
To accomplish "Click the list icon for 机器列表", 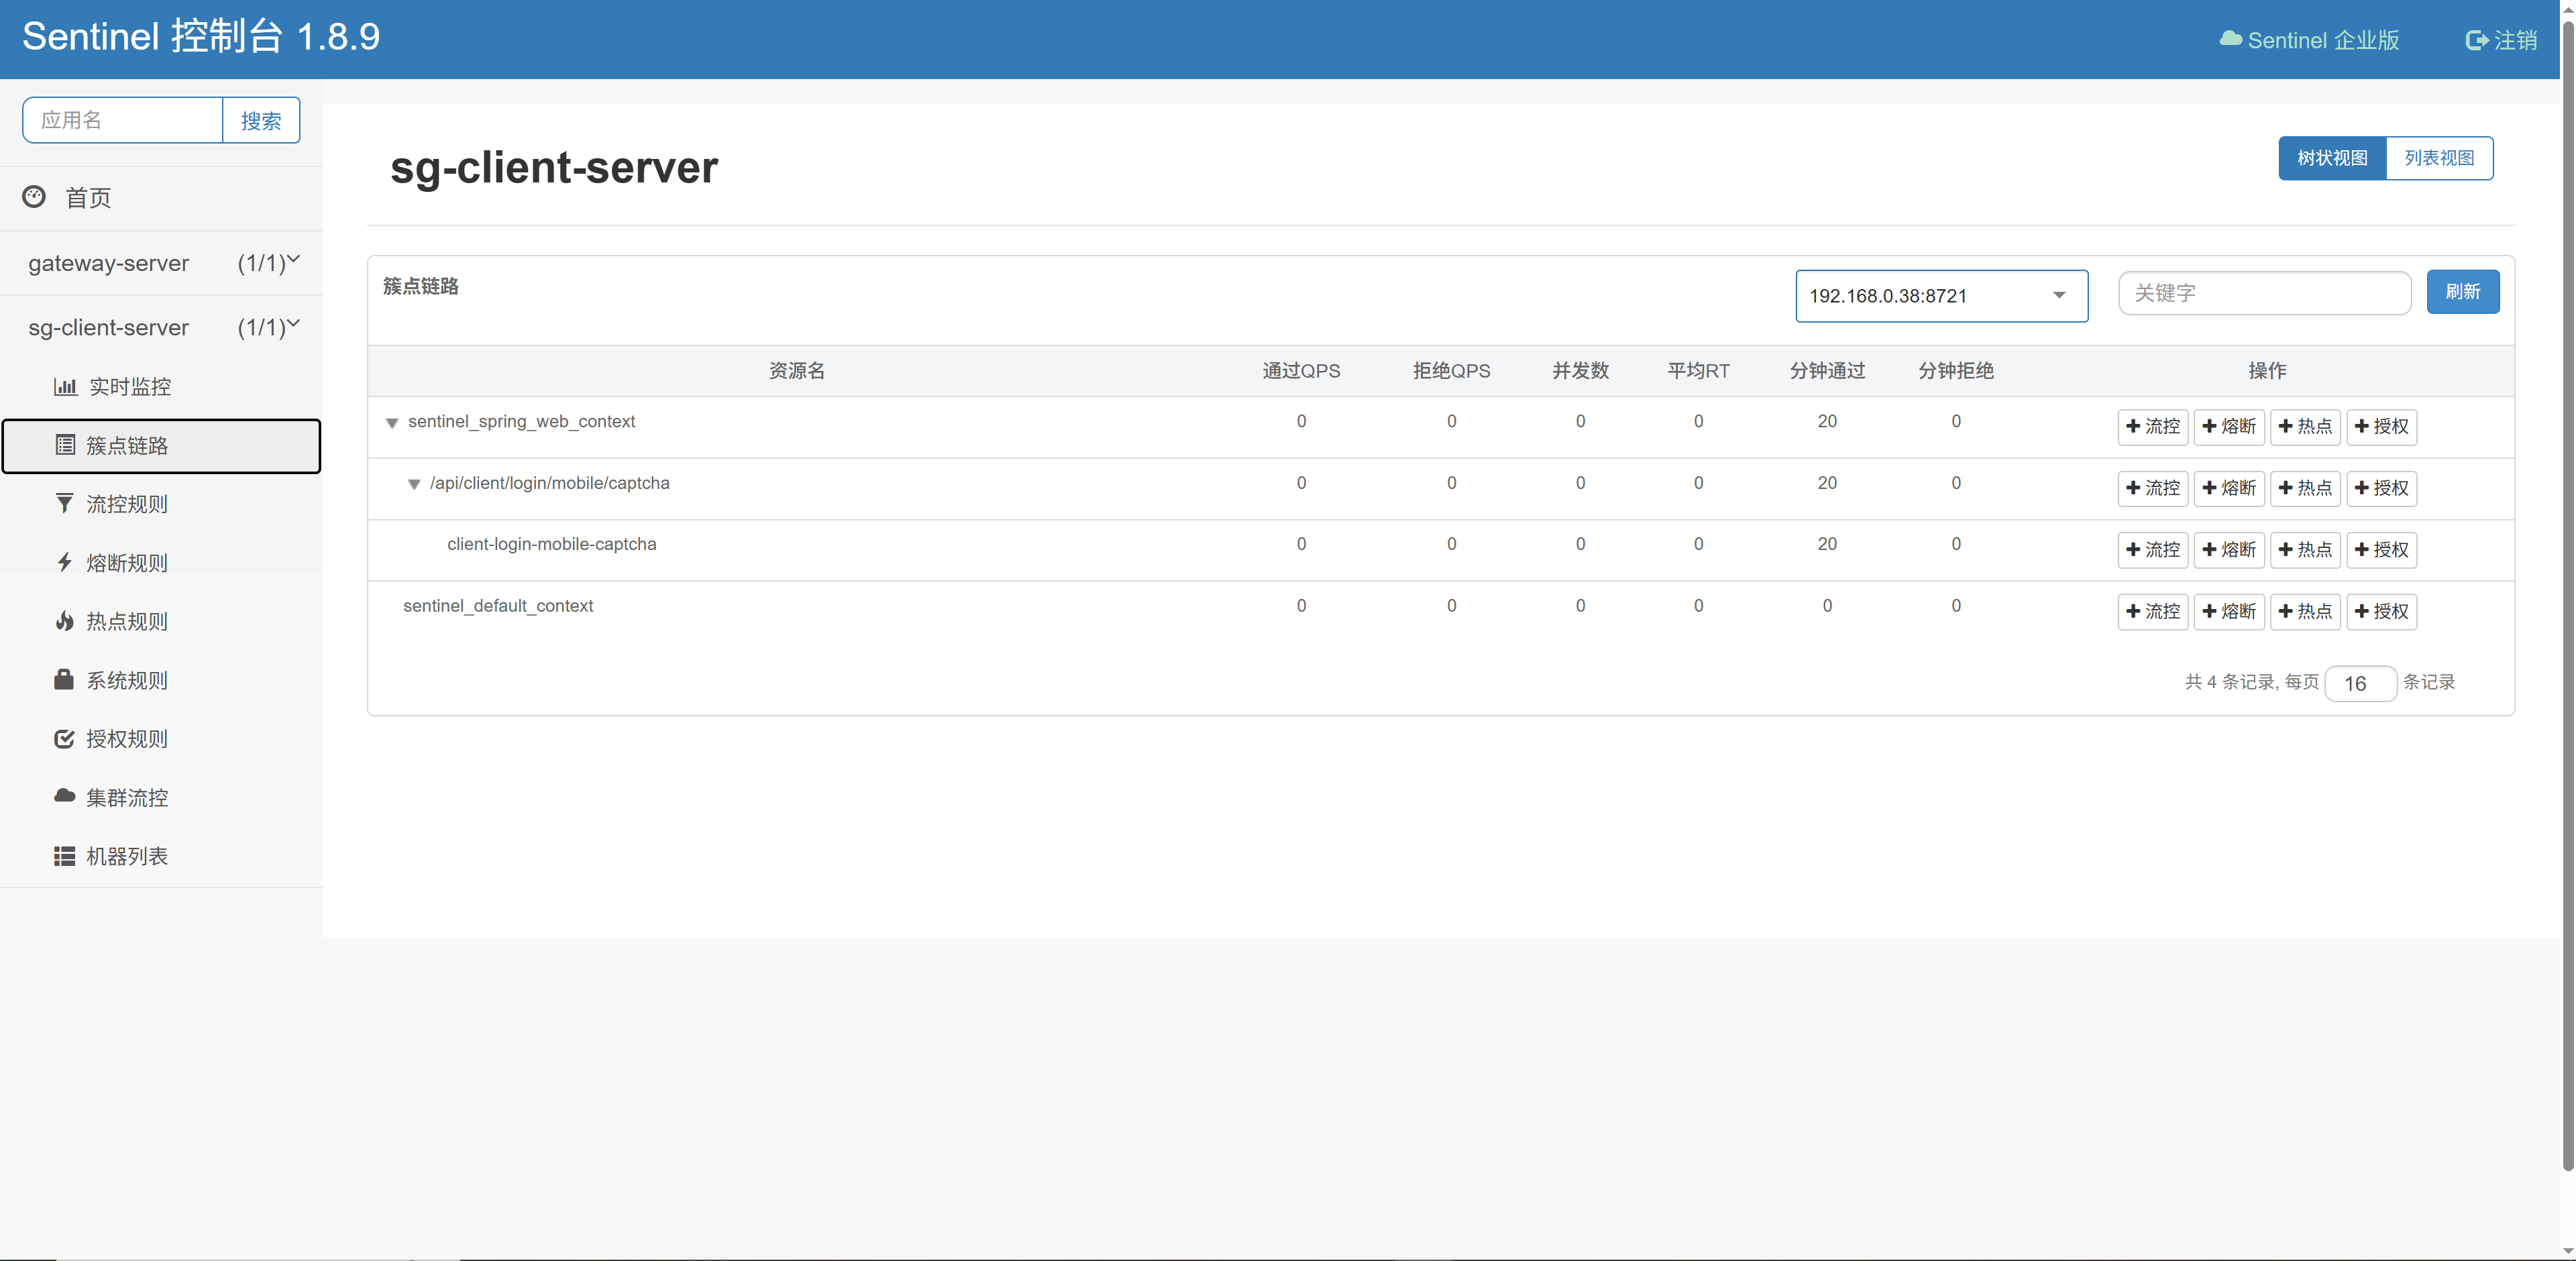I will tap(64, 856).
